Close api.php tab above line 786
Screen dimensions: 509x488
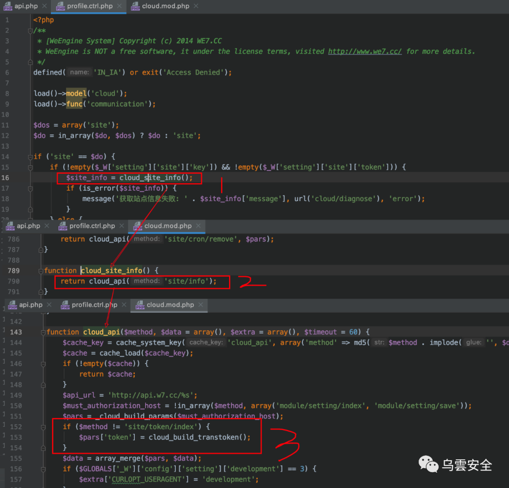click(x=47, y=226)
